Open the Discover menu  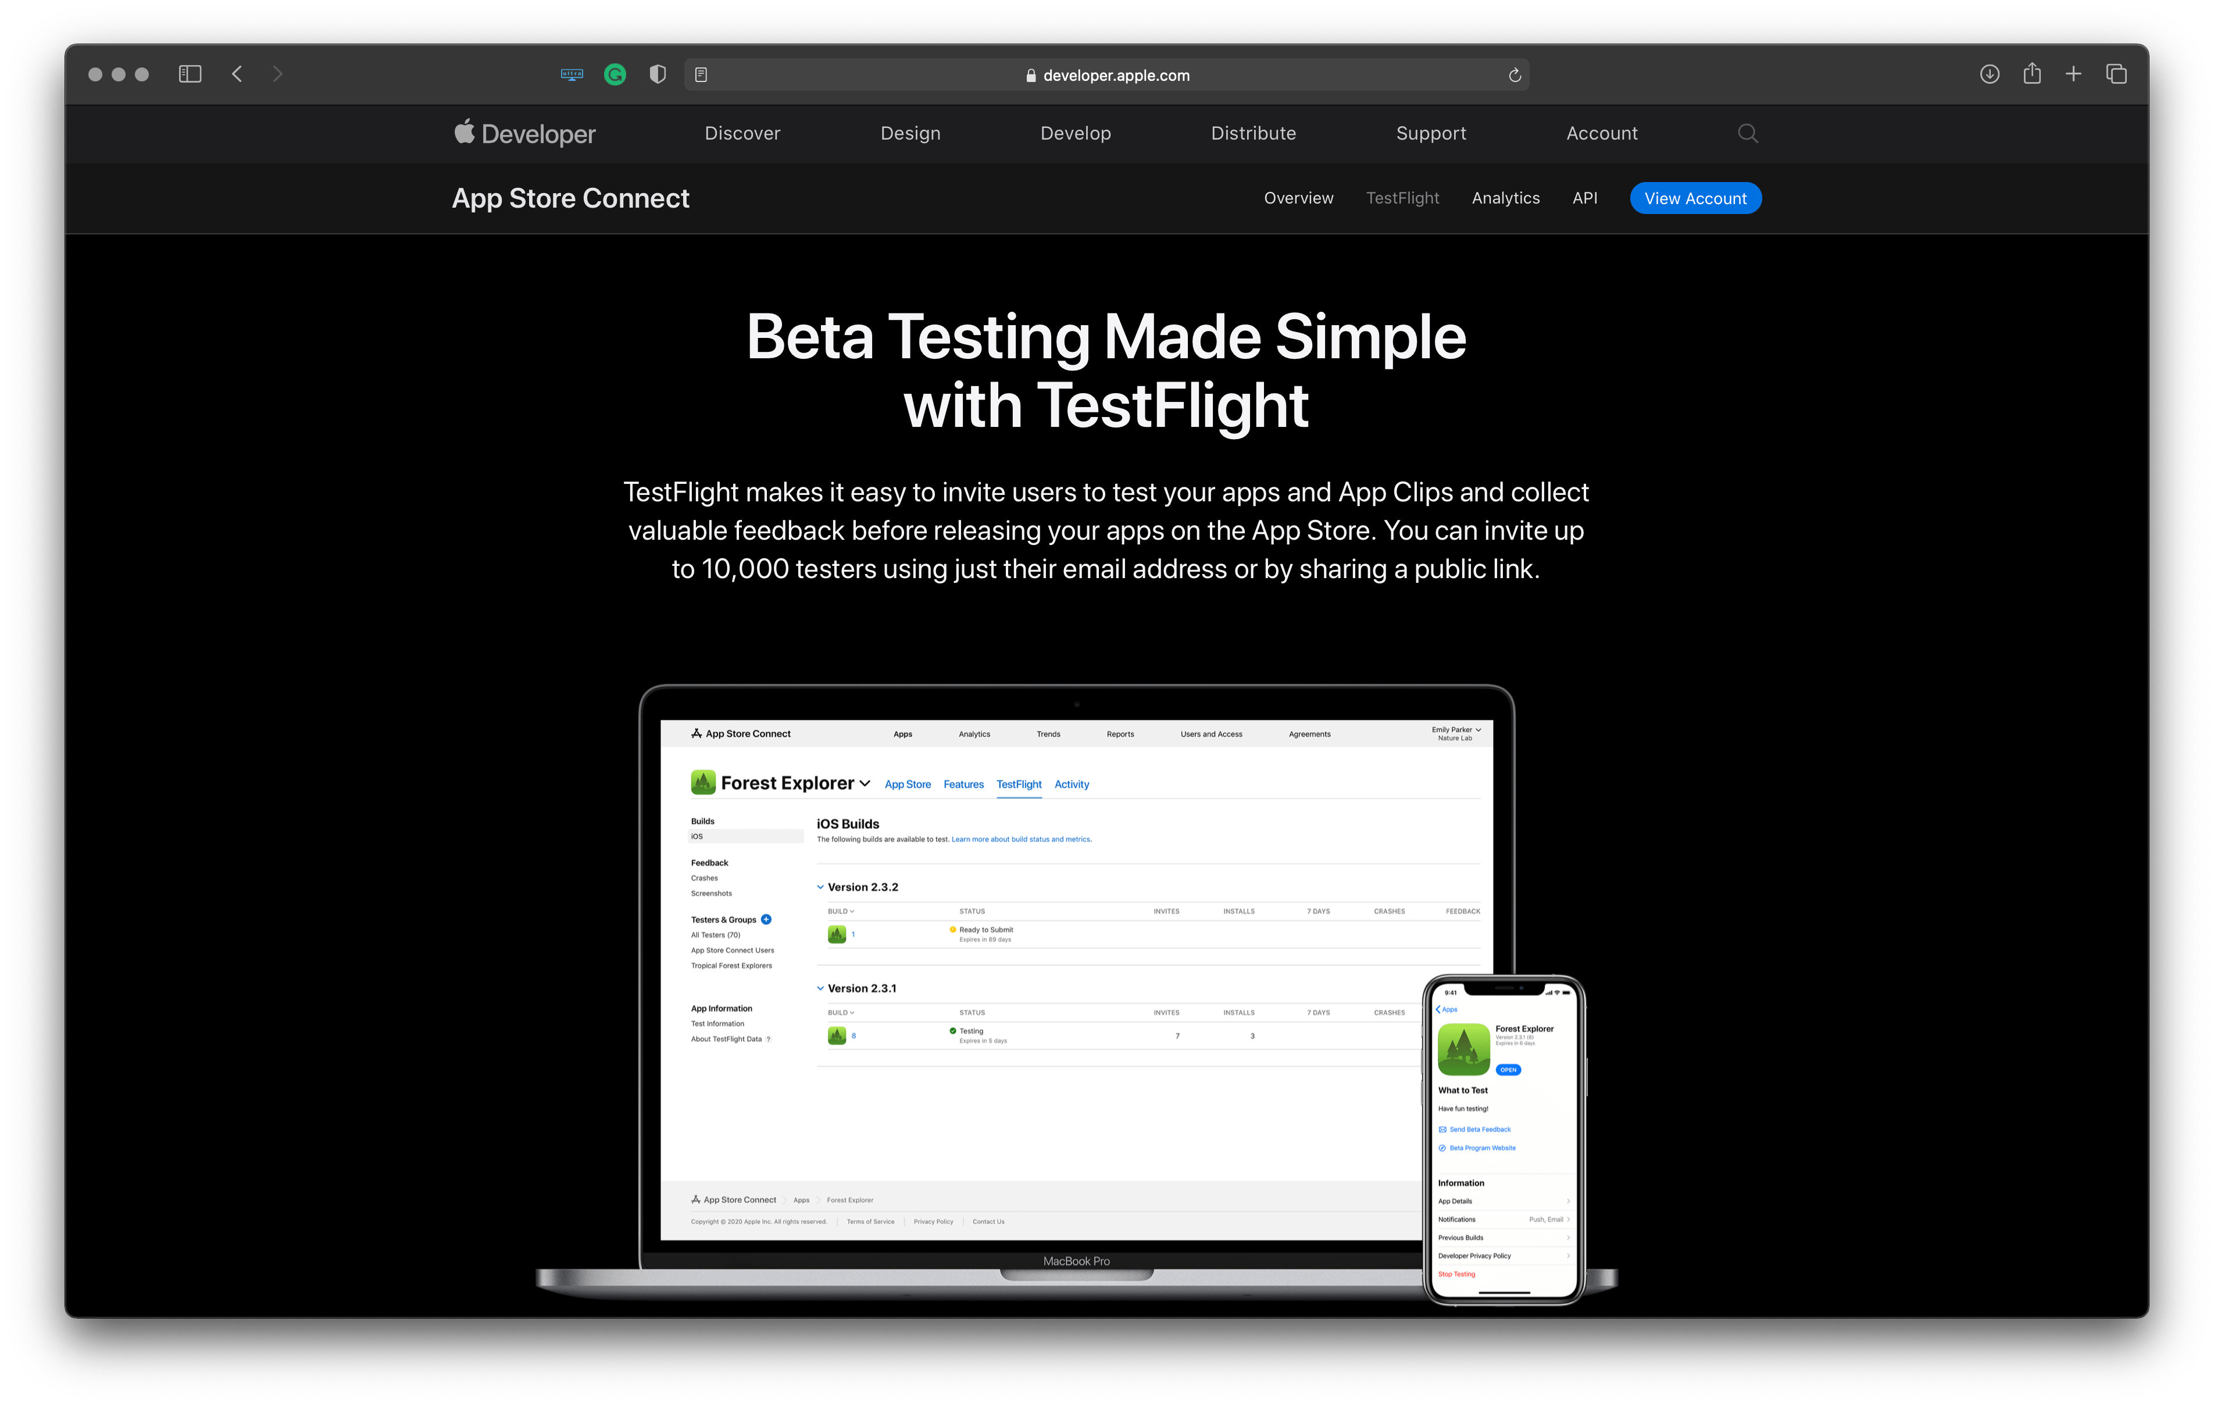742,133
